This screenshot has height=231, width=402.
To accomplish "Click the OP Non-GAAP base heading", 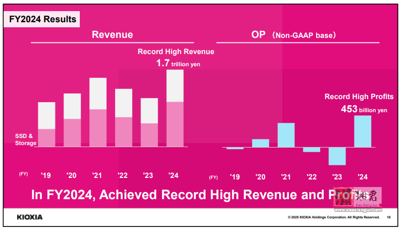I will pyautogui.click(x=293, y=35).
